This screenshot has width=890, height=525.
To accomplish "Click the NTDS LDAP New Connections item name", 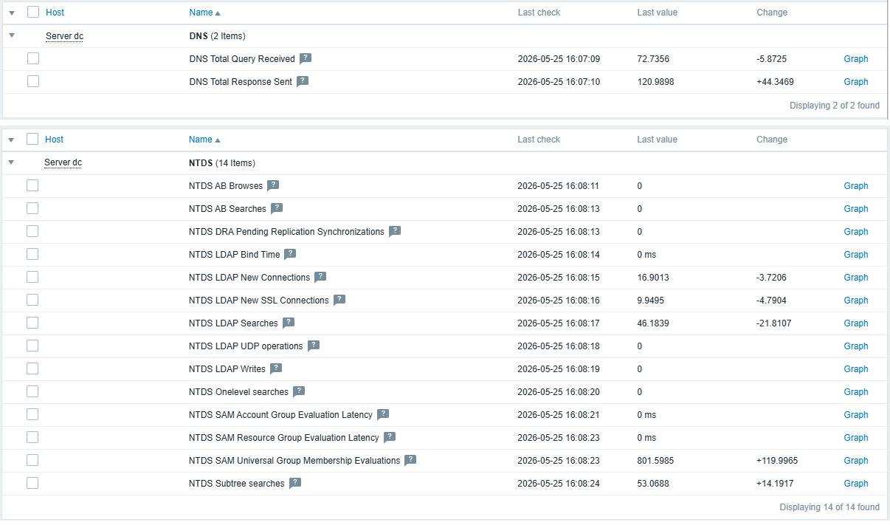I will (x=249, y=278).
